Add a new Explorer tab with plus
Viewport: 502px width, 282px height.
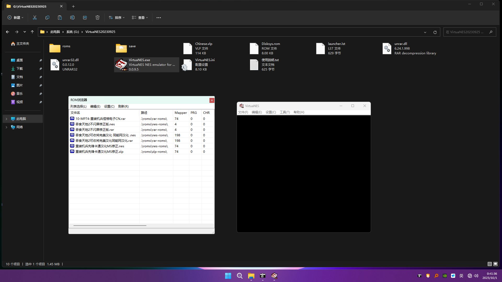click(x=73, y=6)
